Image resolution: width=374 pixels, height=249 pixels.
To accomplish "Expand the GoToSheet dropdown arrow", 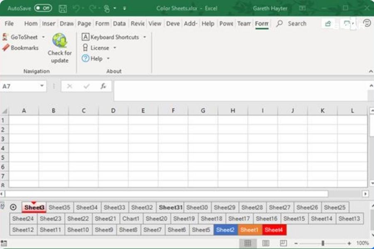I will 43,37.
